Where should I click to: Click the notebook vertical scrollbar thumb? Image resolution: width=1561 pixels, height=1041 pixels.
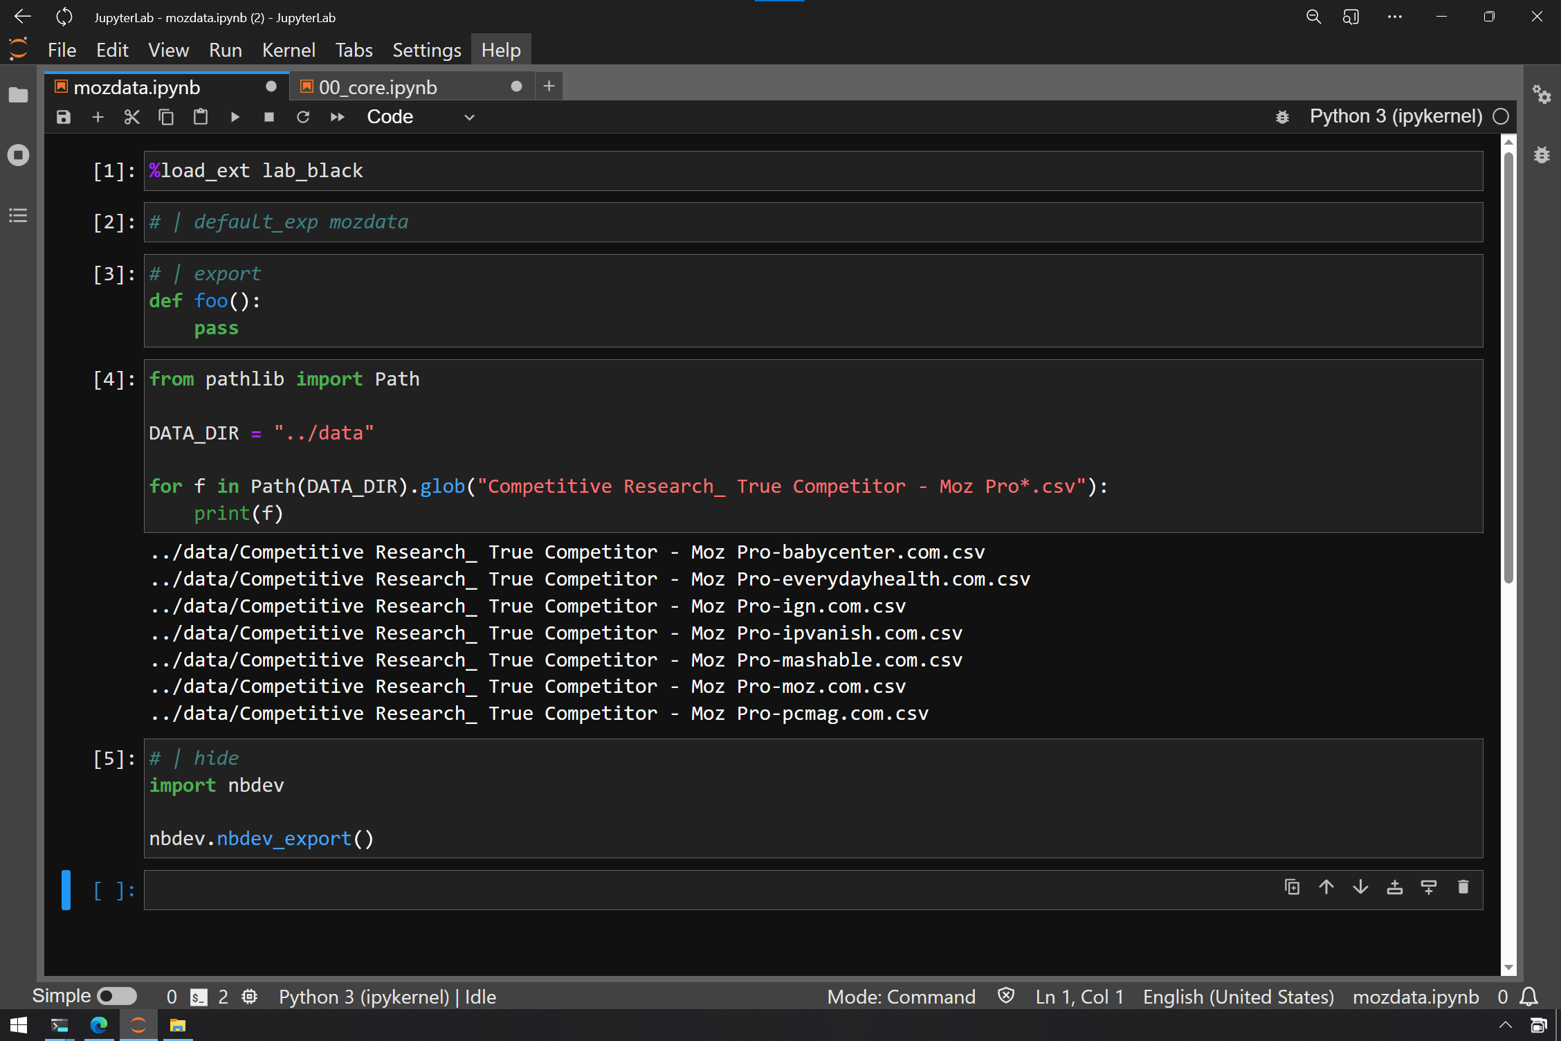1508,367
